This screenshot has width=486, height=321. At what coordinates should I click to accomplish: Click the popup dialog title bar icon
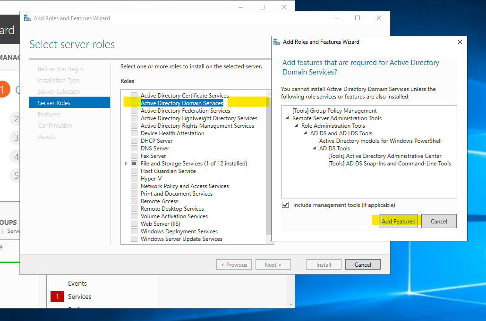(x=277, y=42)
